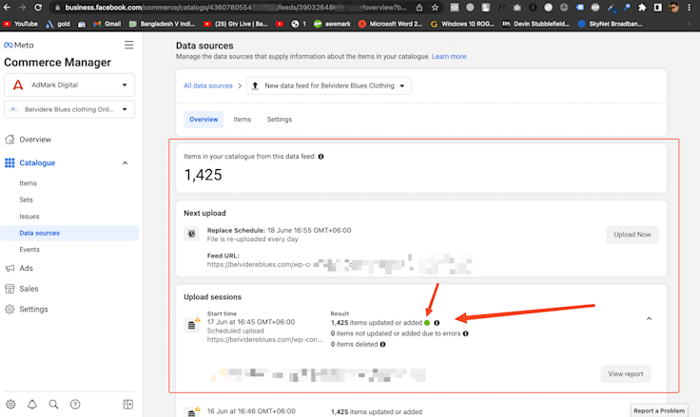Collapse sidebar with hamburger menu icon
Viewport: 700px width, 417px height.
coord(129,45)
